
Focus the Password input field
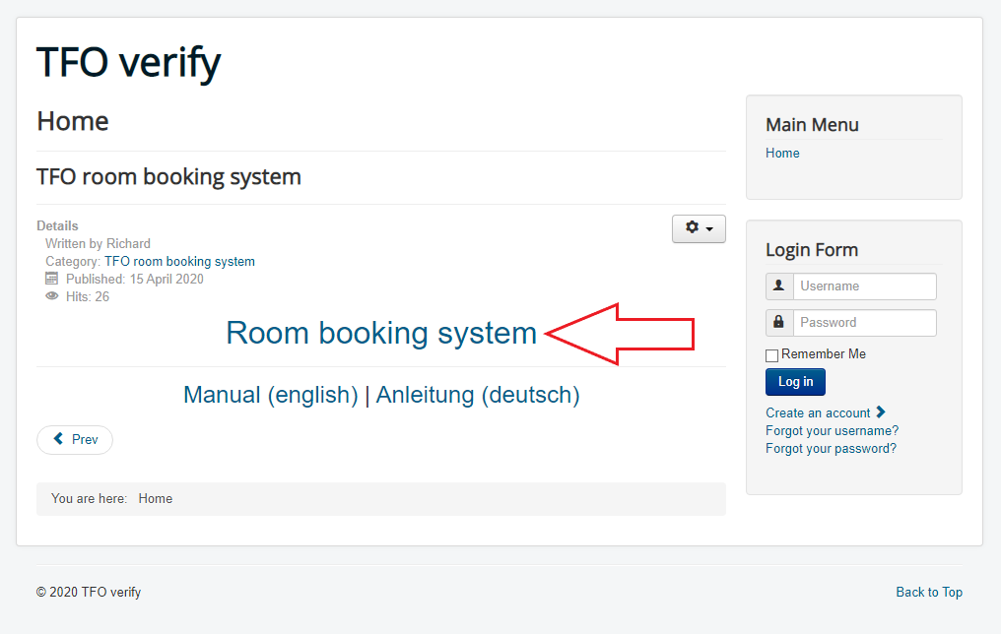click(864, 323)
